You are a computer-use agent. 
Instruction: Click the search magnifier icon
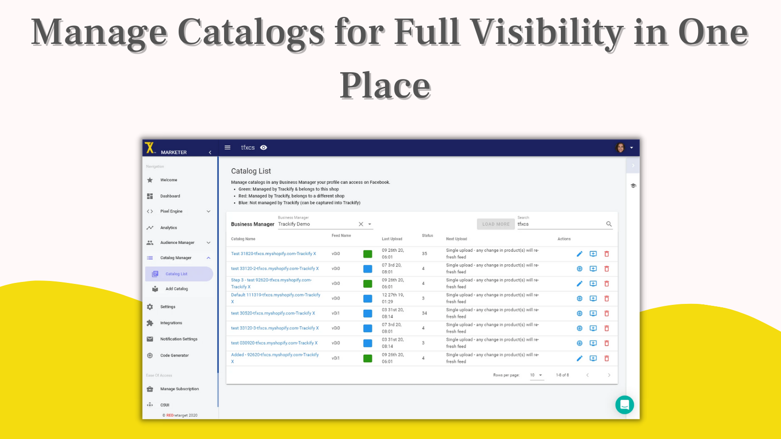(609, 224)
